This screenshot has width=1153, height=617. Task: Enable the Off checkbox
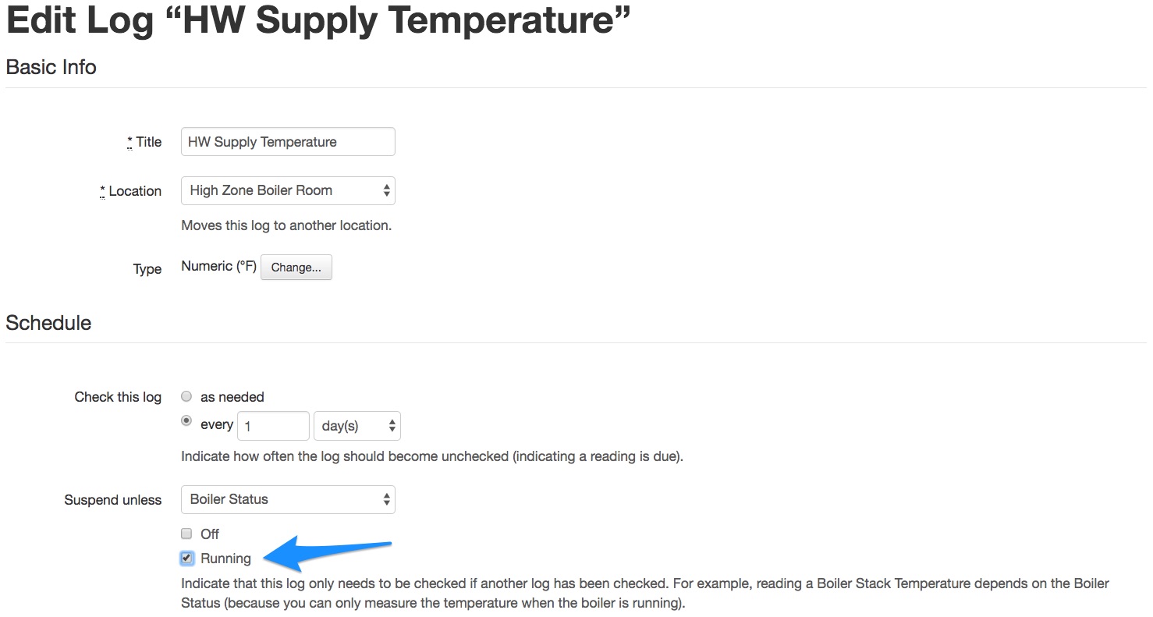point(186,534)
